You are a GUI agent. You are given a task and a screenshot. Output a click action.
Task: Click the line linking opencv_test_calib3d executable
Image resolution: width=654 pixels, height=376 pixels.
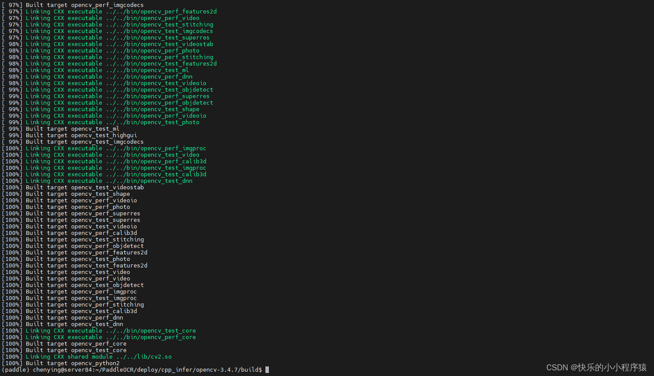(104, 175)
